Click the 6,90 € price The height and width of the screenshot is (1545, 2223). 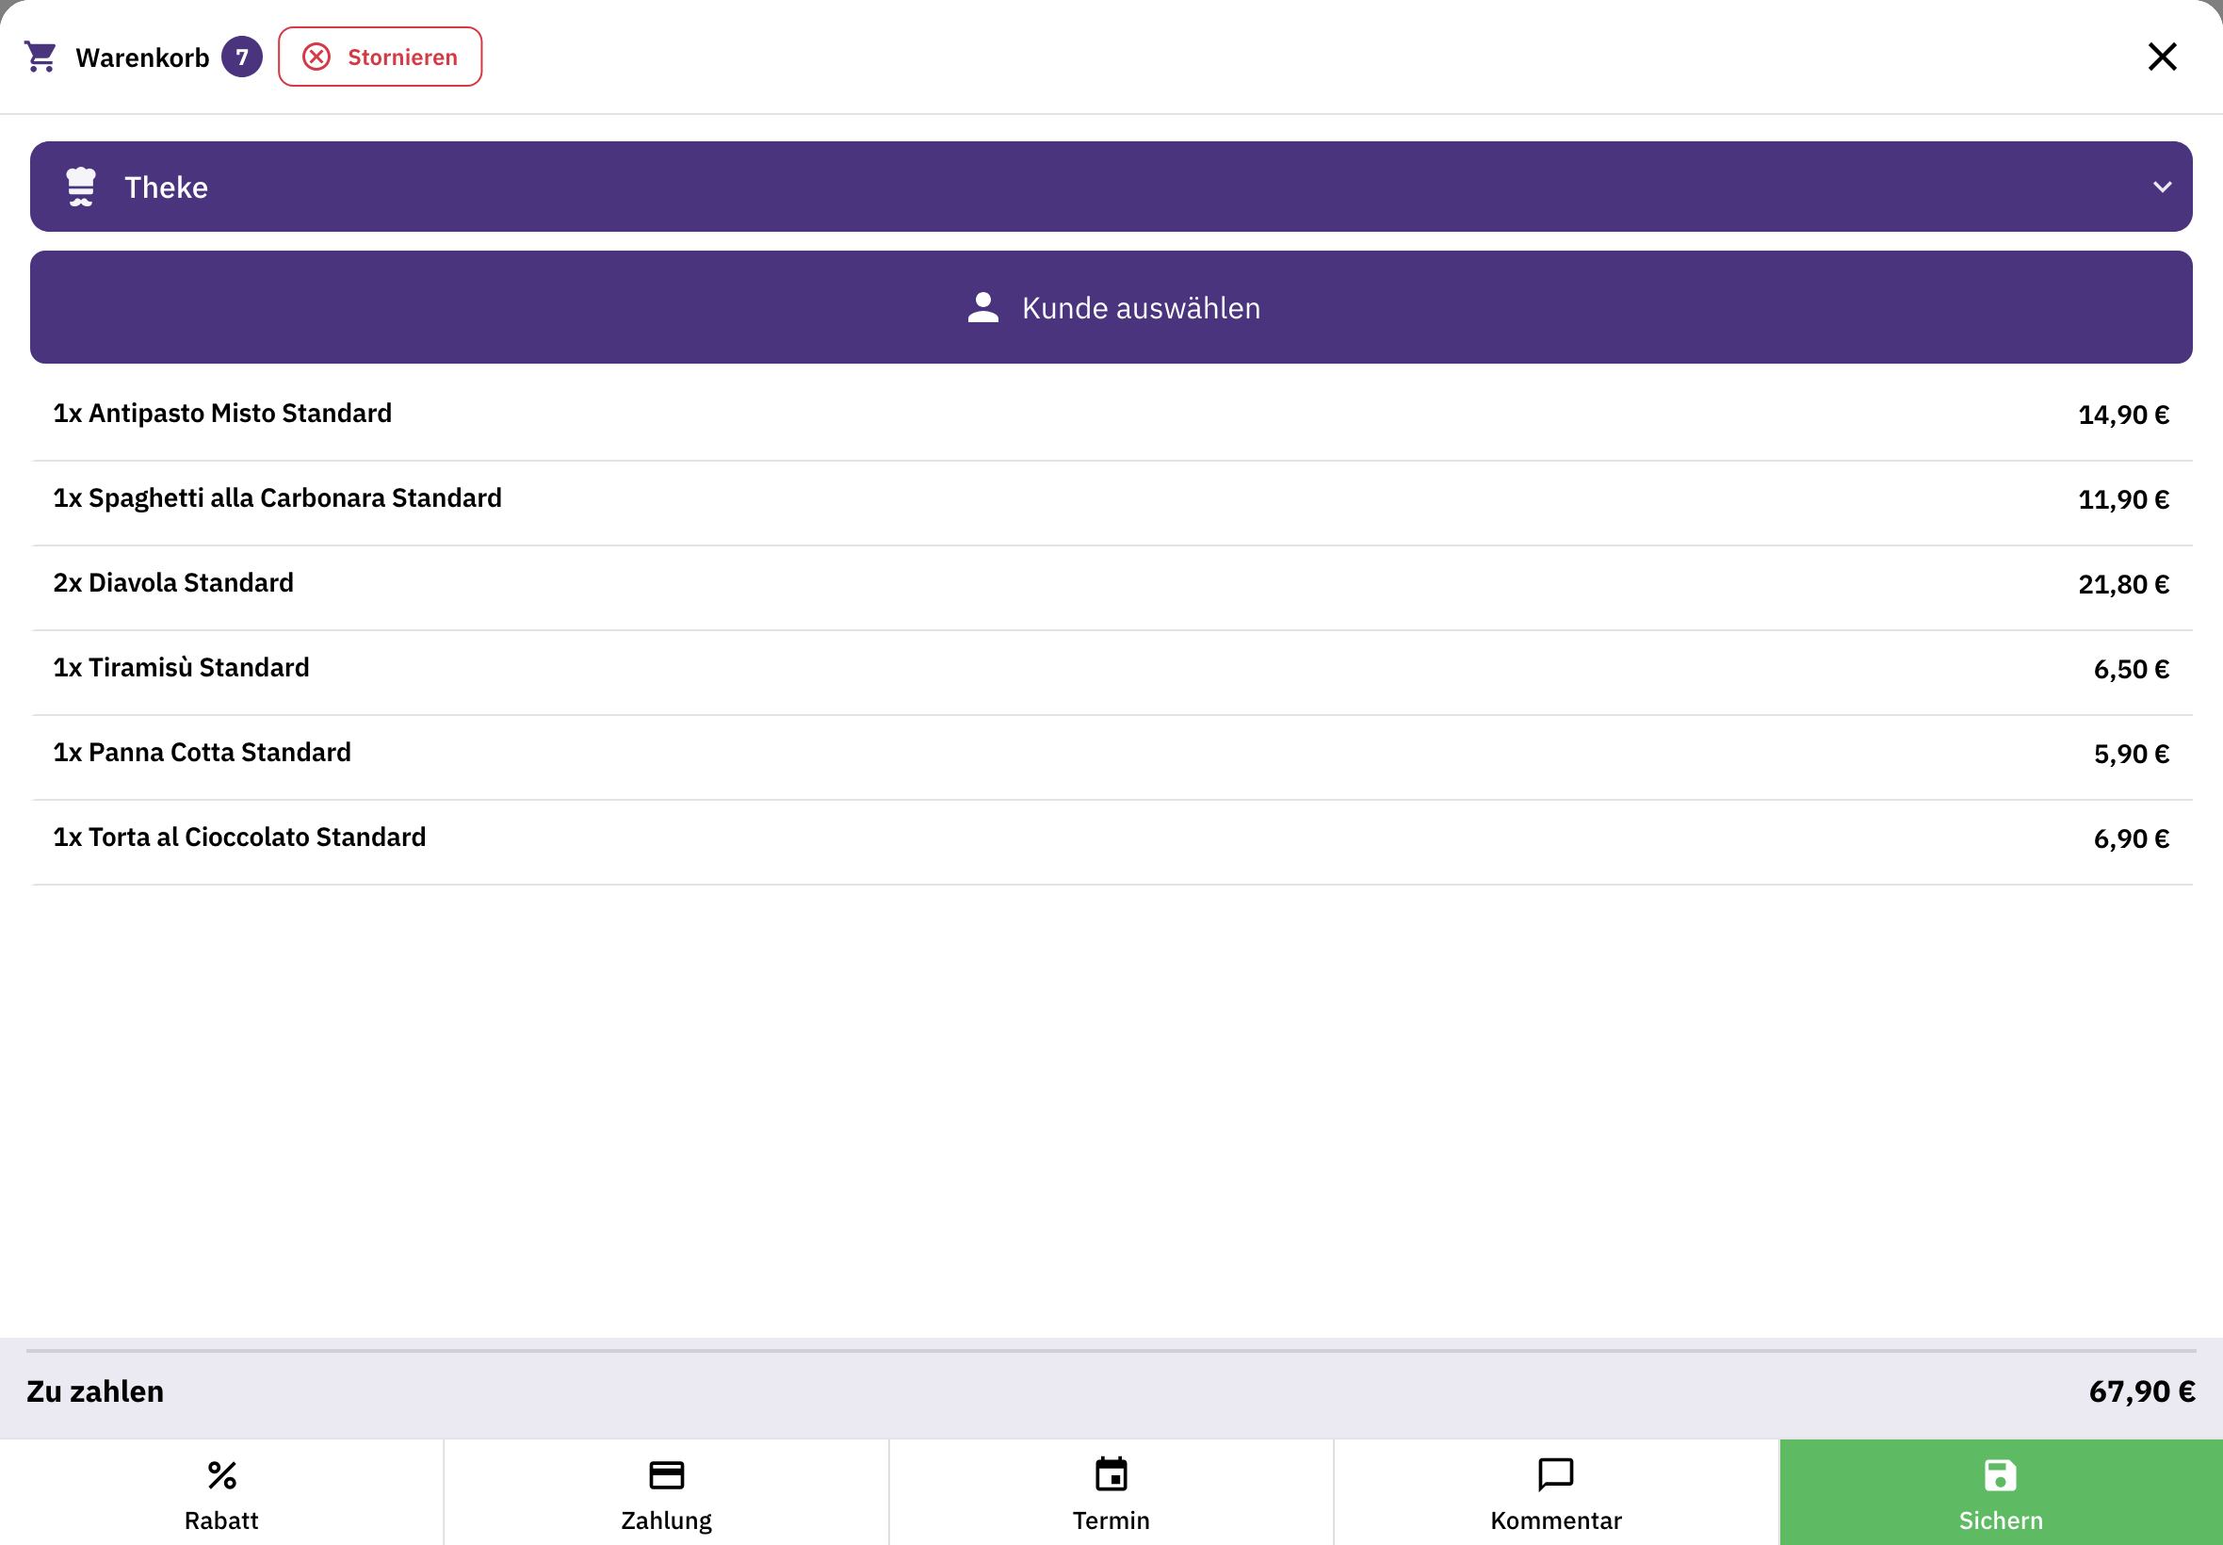click(x=2131, y=839)
